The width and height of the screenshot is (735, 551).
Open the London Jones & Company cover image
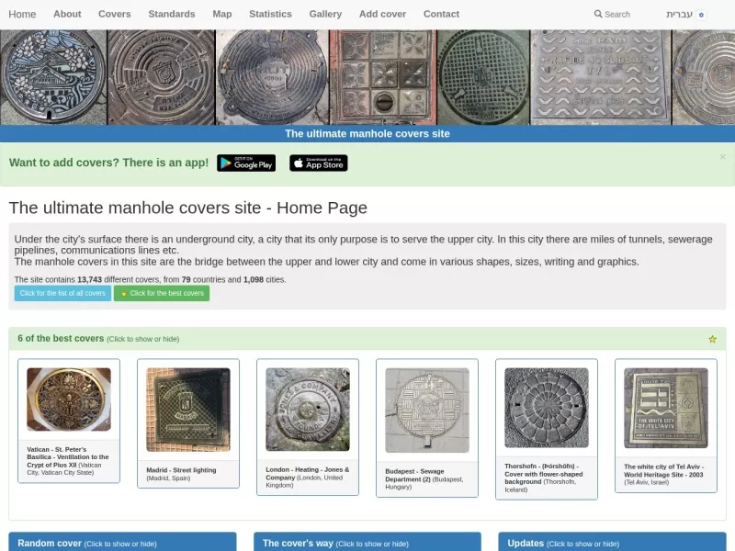tap(308, 410)
